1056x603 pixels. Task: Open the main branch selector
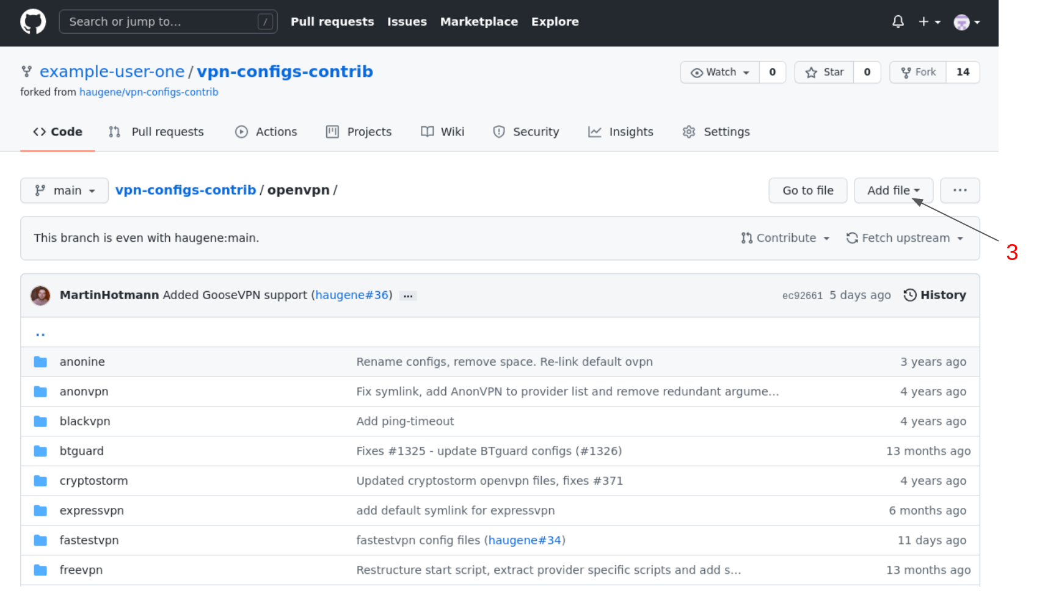(64, 190)
